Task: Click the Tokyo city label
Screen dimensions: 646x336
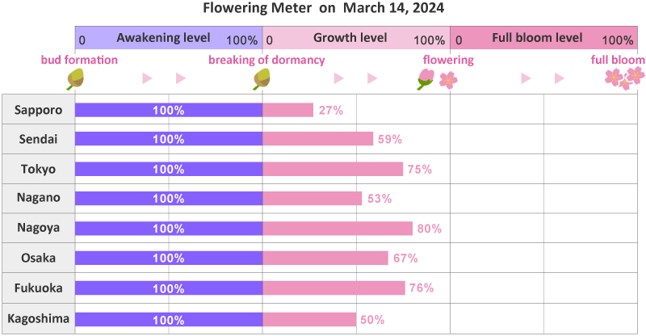Action: (x=38, y=169)
